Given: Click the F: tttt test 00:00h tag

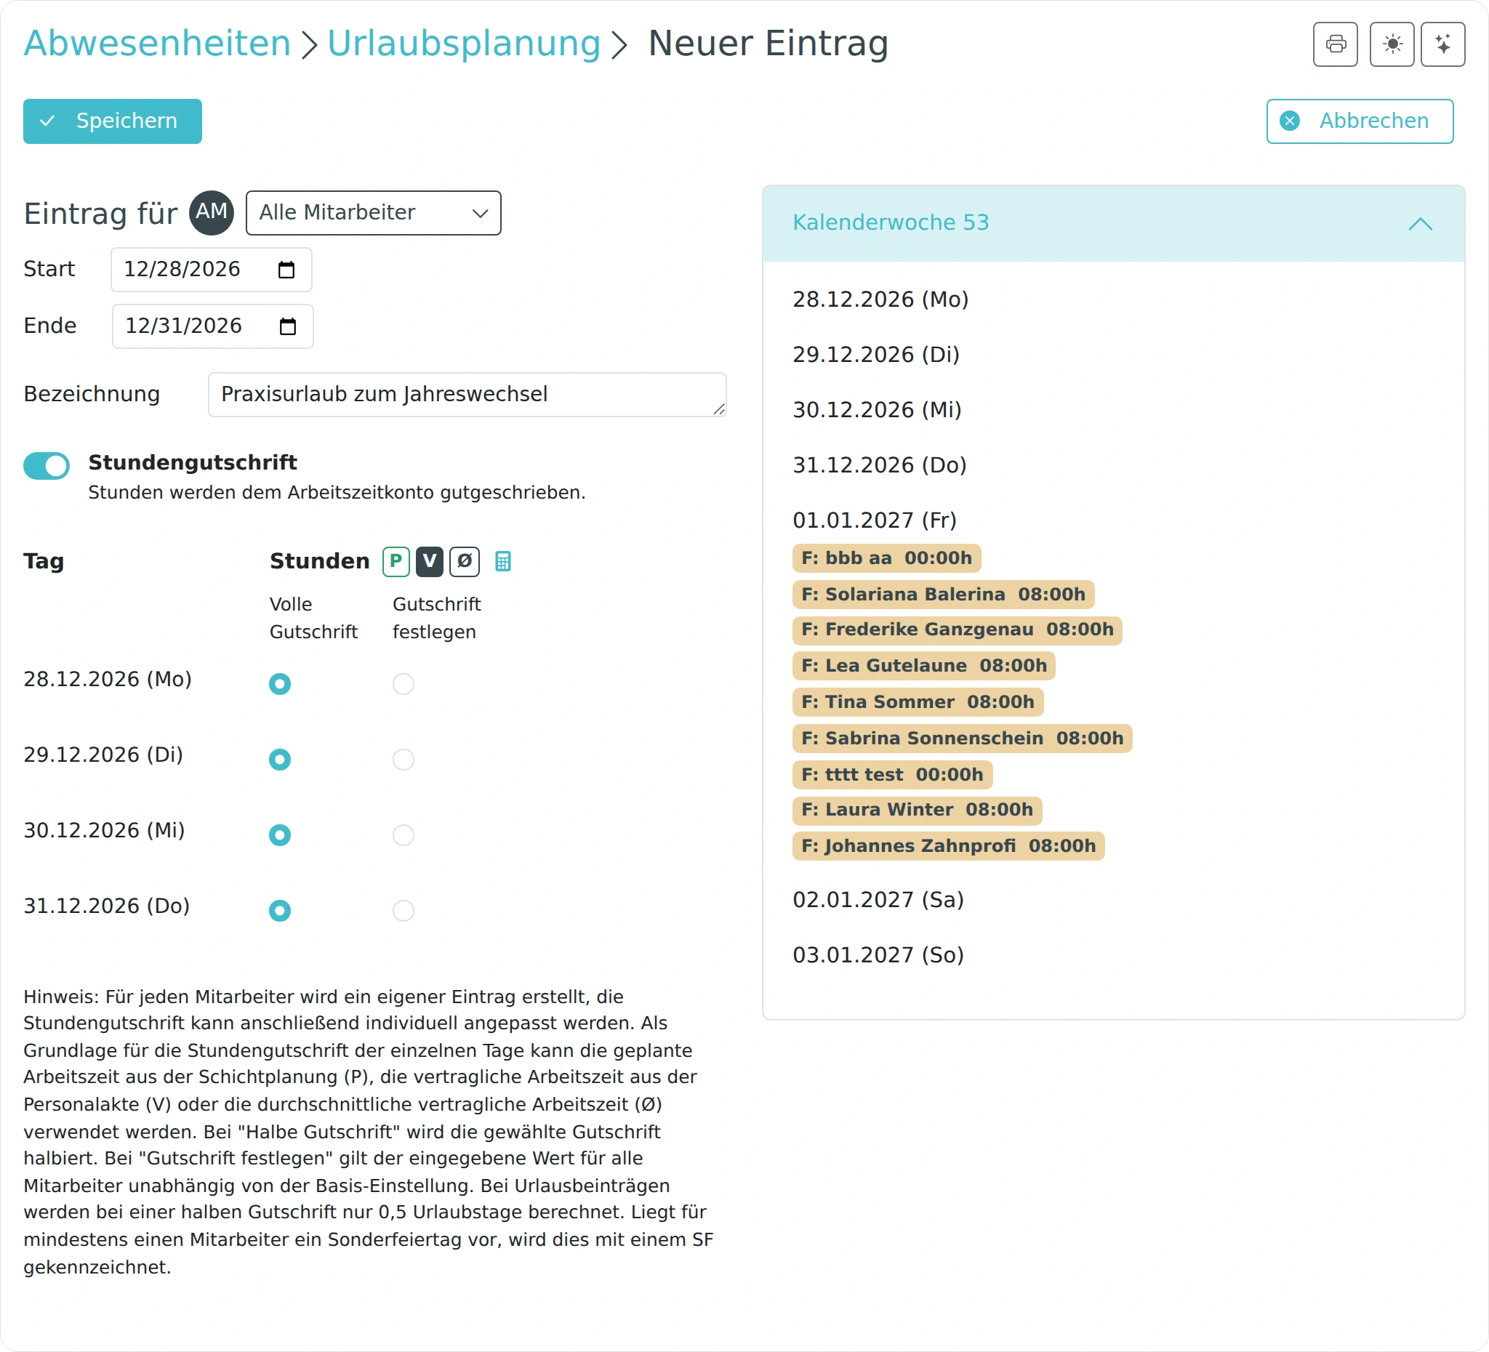Looking at the screenshot, I should point(892,775).
